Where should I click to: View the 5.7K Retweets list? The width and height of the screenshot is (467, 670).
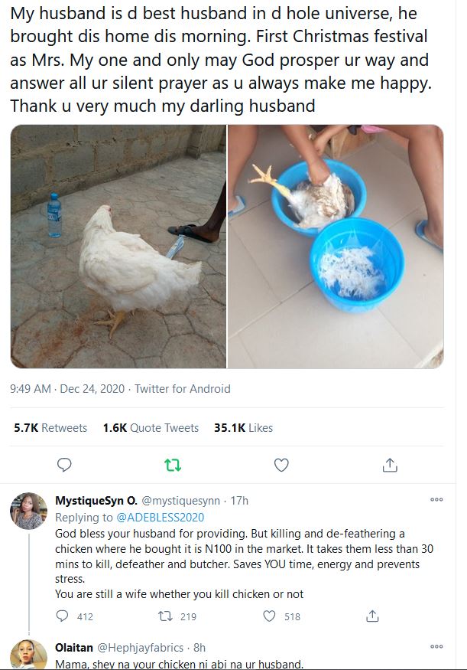click(50, 428)
